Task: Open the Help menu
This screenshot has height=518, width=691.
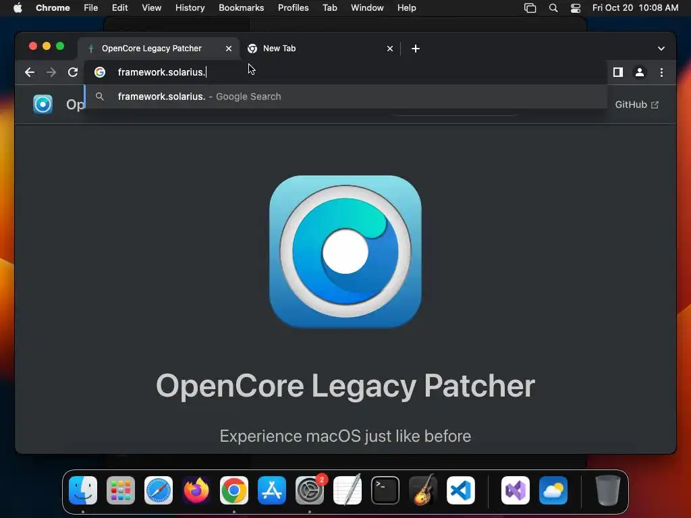Action: pyautogui.click(x=406, y=8)
